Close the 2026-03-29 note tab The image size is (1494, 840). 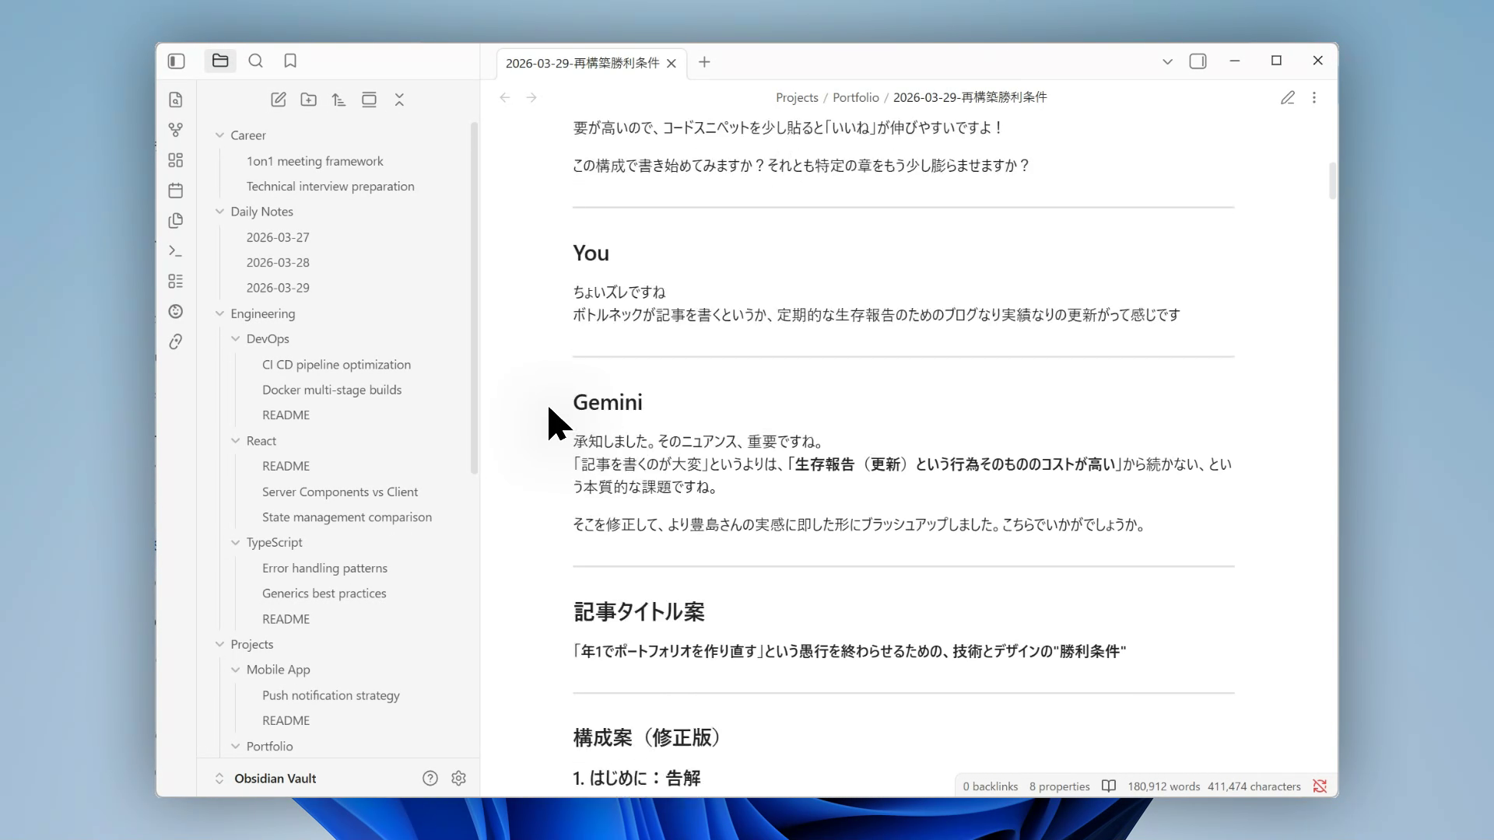click(x=672, y=63)
